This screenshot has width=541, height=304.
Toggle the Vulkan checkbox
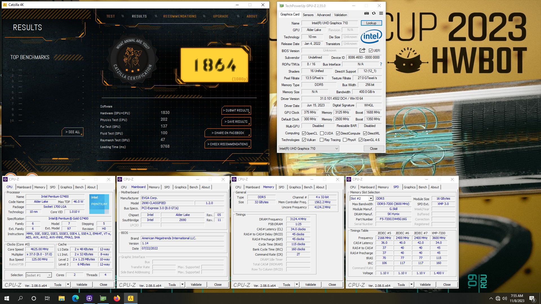tap(304, 140)
